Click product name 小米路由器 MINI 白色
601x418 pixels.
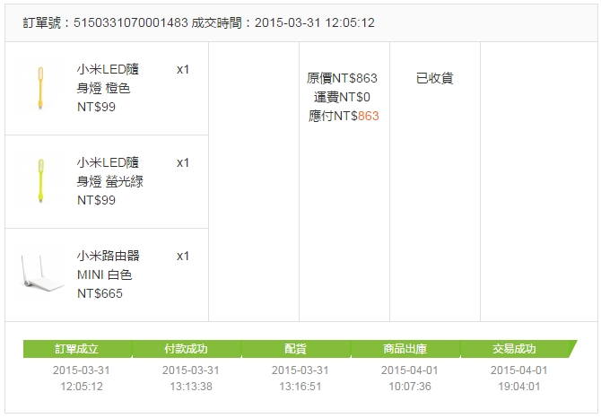pyautogui.click(x=108, y=266)
